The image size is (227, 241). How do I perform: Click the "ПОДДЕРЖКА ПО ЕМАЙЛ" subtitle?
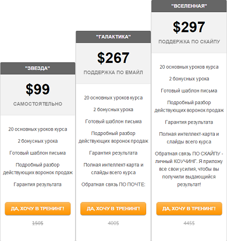114,72
